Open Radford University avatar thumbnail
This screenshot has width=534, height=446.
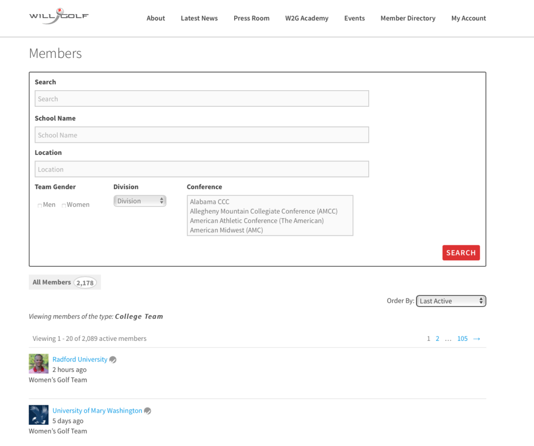39,364
